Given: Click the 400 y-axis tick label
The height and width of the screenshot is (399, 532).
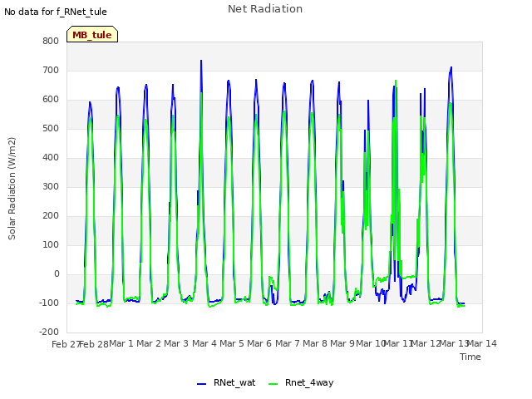Looking at the screenshot, I should (51, 157).
